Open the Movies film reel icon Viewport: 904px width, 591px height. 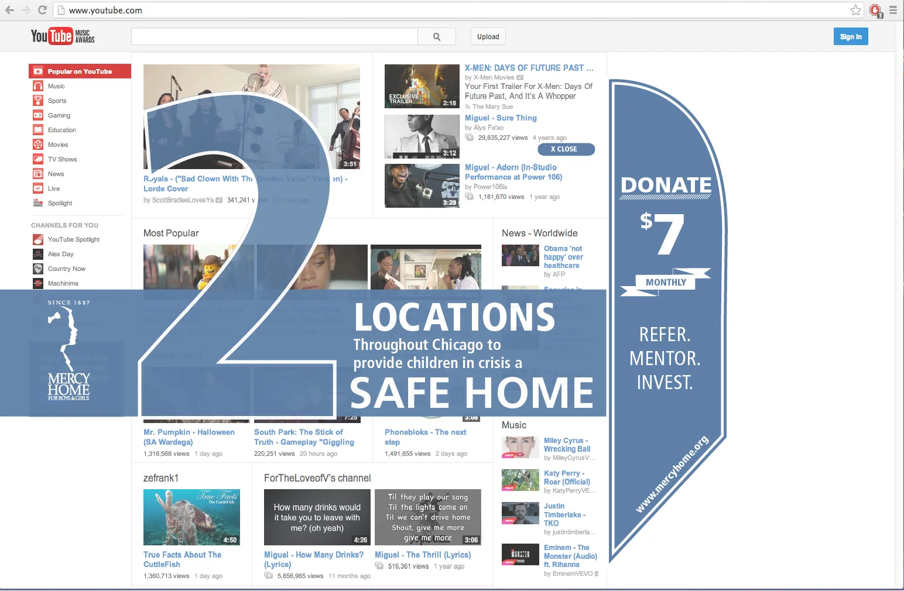(38, 145)
